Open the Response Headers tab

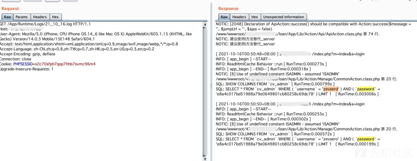(239, 17)
